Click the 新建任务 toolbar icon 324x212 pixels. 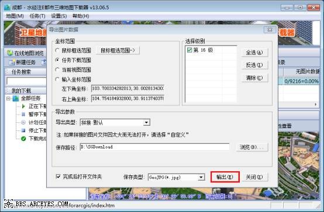(x=12, y=62)
